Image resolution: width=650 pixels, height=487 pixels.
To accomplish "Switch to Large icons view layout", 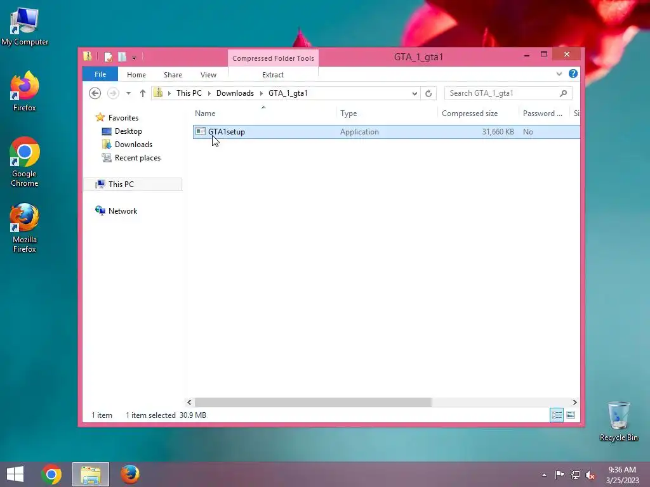I will [571, 415].
